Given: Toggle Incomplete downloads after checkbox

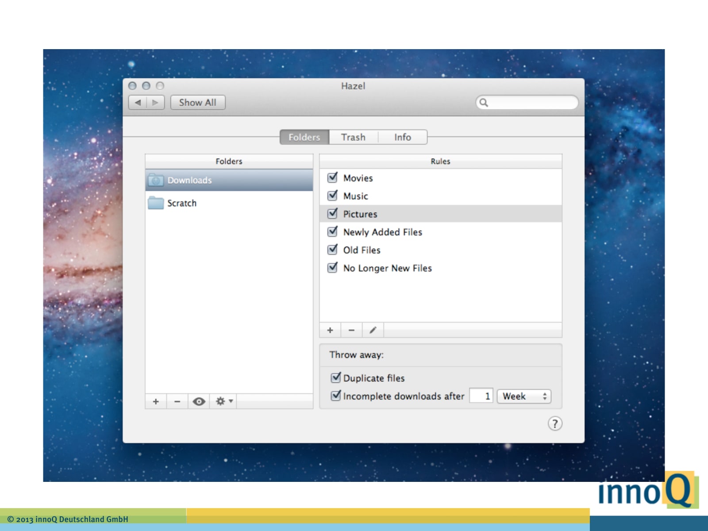Looking at the screenshot, I should [336, 395].
